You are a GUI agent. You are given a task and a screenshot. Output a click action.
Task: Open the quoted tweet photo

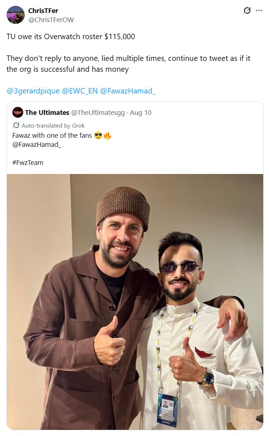(x=135, y=301)
